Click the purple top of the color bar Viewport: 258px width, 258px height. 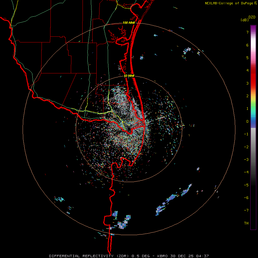[x=253, y=28]
